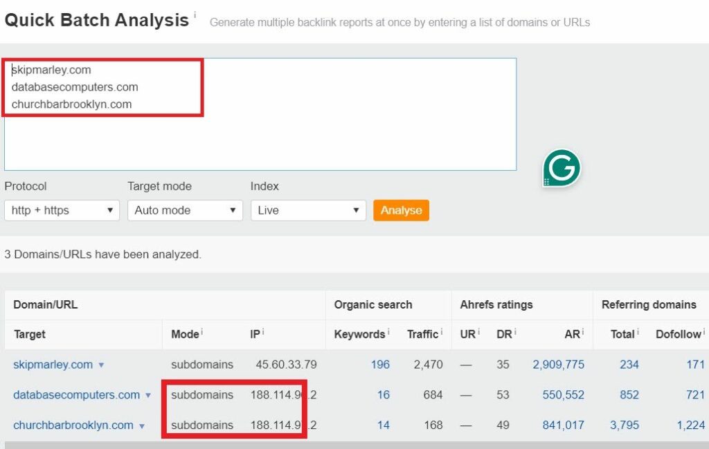The image size is (709, 449).
Task: Select DR value 49 in churchbarbrooklyn.com row
Action: [503, 425]
